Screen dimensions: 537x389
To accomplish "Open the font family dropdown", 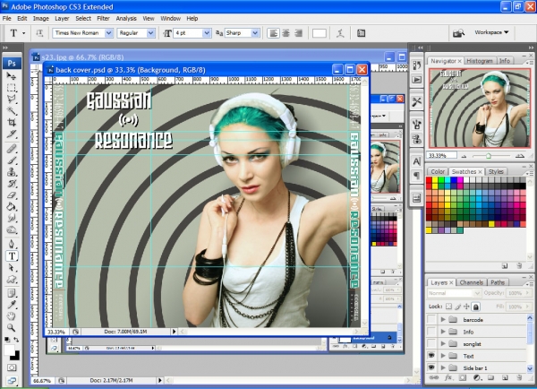I will (x=108, y=33).
